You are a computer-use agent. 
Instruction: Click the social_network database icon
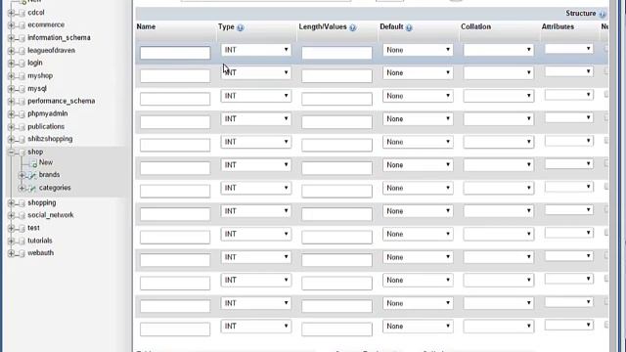point(22,216)
